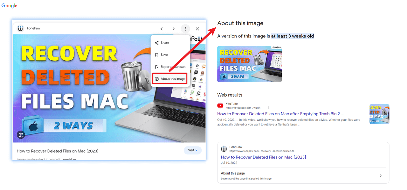This screenshot has width=407, height=190.
Task: Click the m.youtube.com URL text
Action: pyautogui.click(x=243, y=108)
